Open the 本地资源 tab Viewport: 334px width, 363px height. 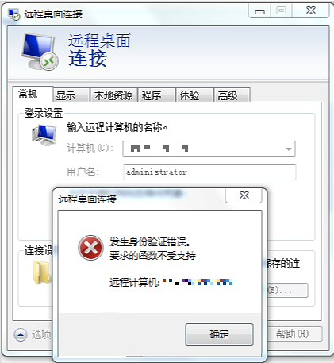113,95
